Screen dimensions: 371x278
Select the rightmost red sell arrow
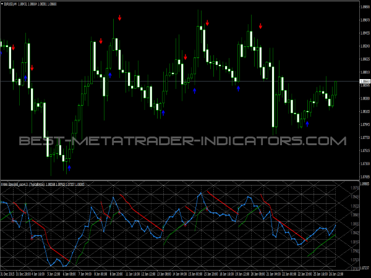(x=260, y=26)
